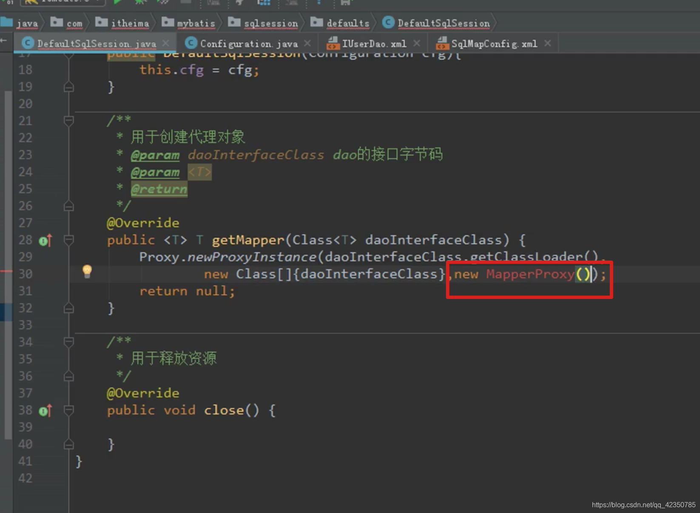Click the getClassLoader() call on line 29
700x513 pixels.
click(535, 257)
